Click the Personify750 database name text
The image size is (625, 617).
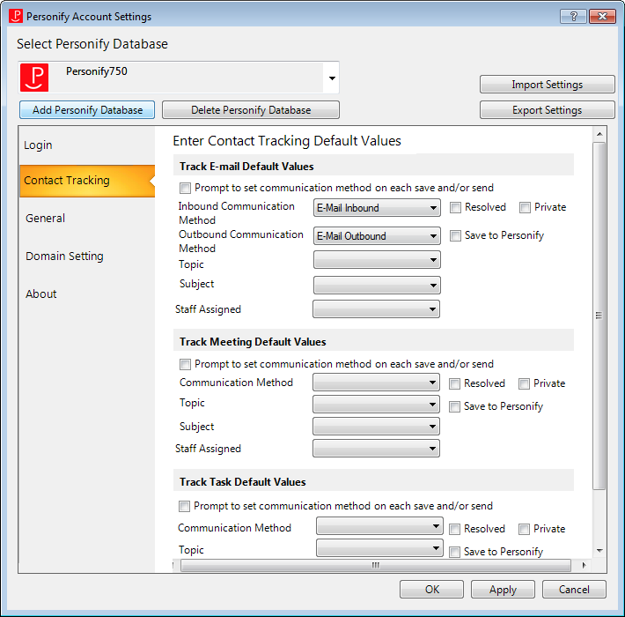coord(97,71)
